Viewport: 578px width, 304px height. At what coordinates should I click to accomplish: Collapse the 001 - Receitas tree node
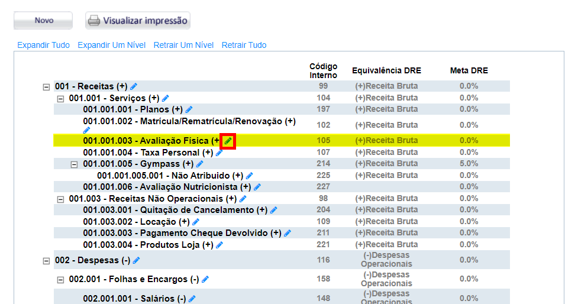[x=46, y=86]
